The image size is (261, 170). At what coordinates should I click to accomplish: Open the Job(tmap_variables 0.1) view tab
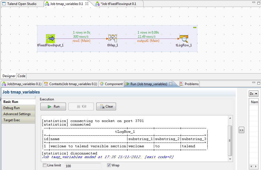tap(22, 84)
